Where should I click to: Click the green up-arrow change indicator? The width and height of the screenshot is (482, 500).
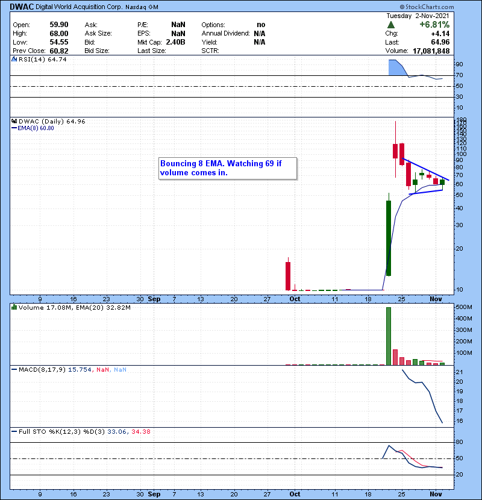click(x=391, y=25)
